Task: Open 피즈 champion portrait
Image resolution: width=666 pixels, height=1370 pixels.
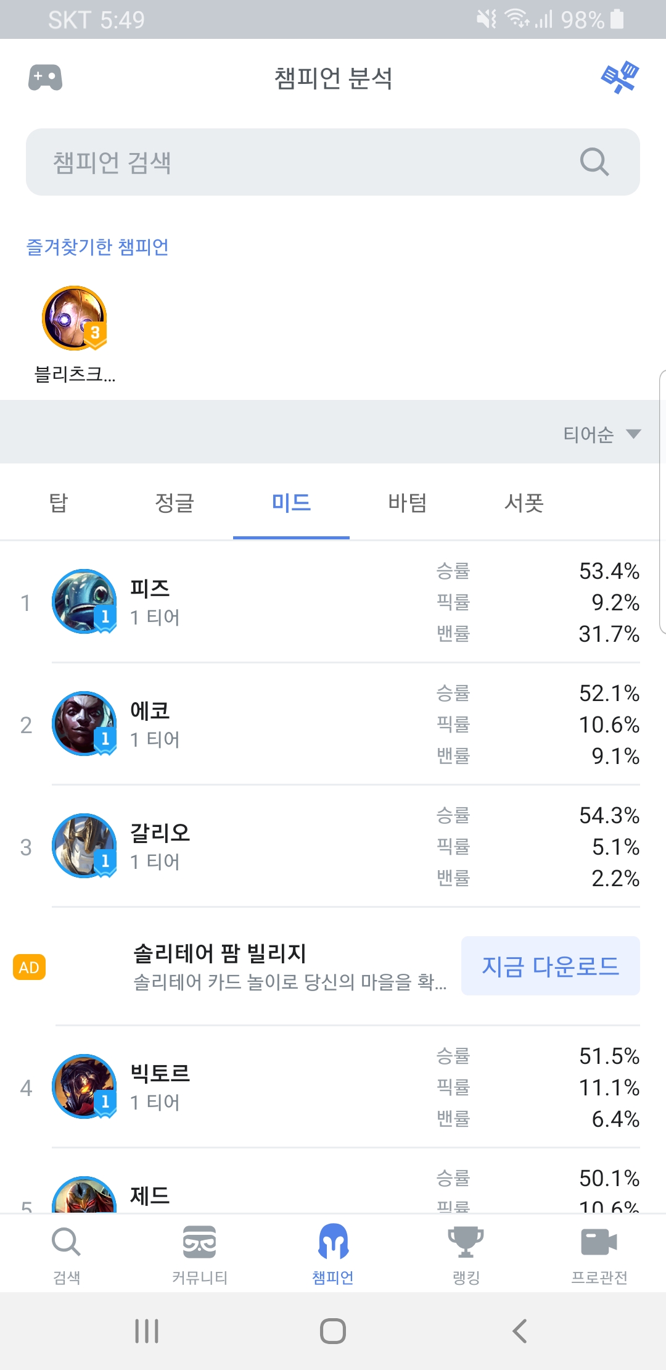Action: [x=84, y=602]
